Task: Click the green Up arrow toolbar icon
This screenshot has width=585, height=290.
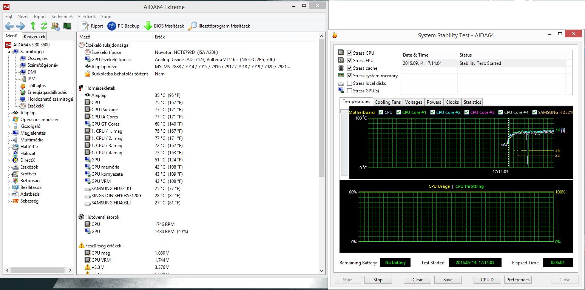Action: pyautogui.click(x=33, y=26)
